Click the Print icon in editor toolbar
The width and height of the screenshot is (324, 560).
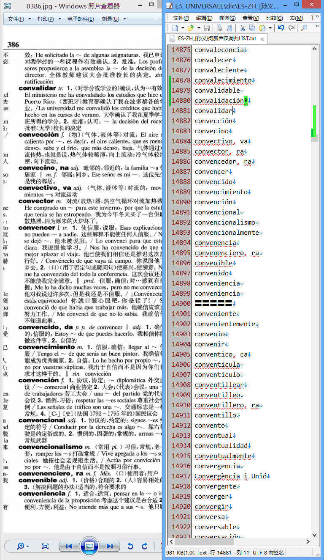coord(219,28)
